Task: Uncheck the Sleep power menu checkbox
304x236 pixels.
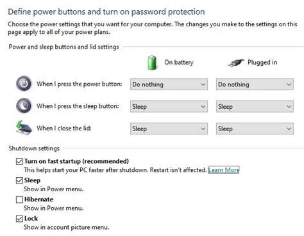Action: pos(19,180)
